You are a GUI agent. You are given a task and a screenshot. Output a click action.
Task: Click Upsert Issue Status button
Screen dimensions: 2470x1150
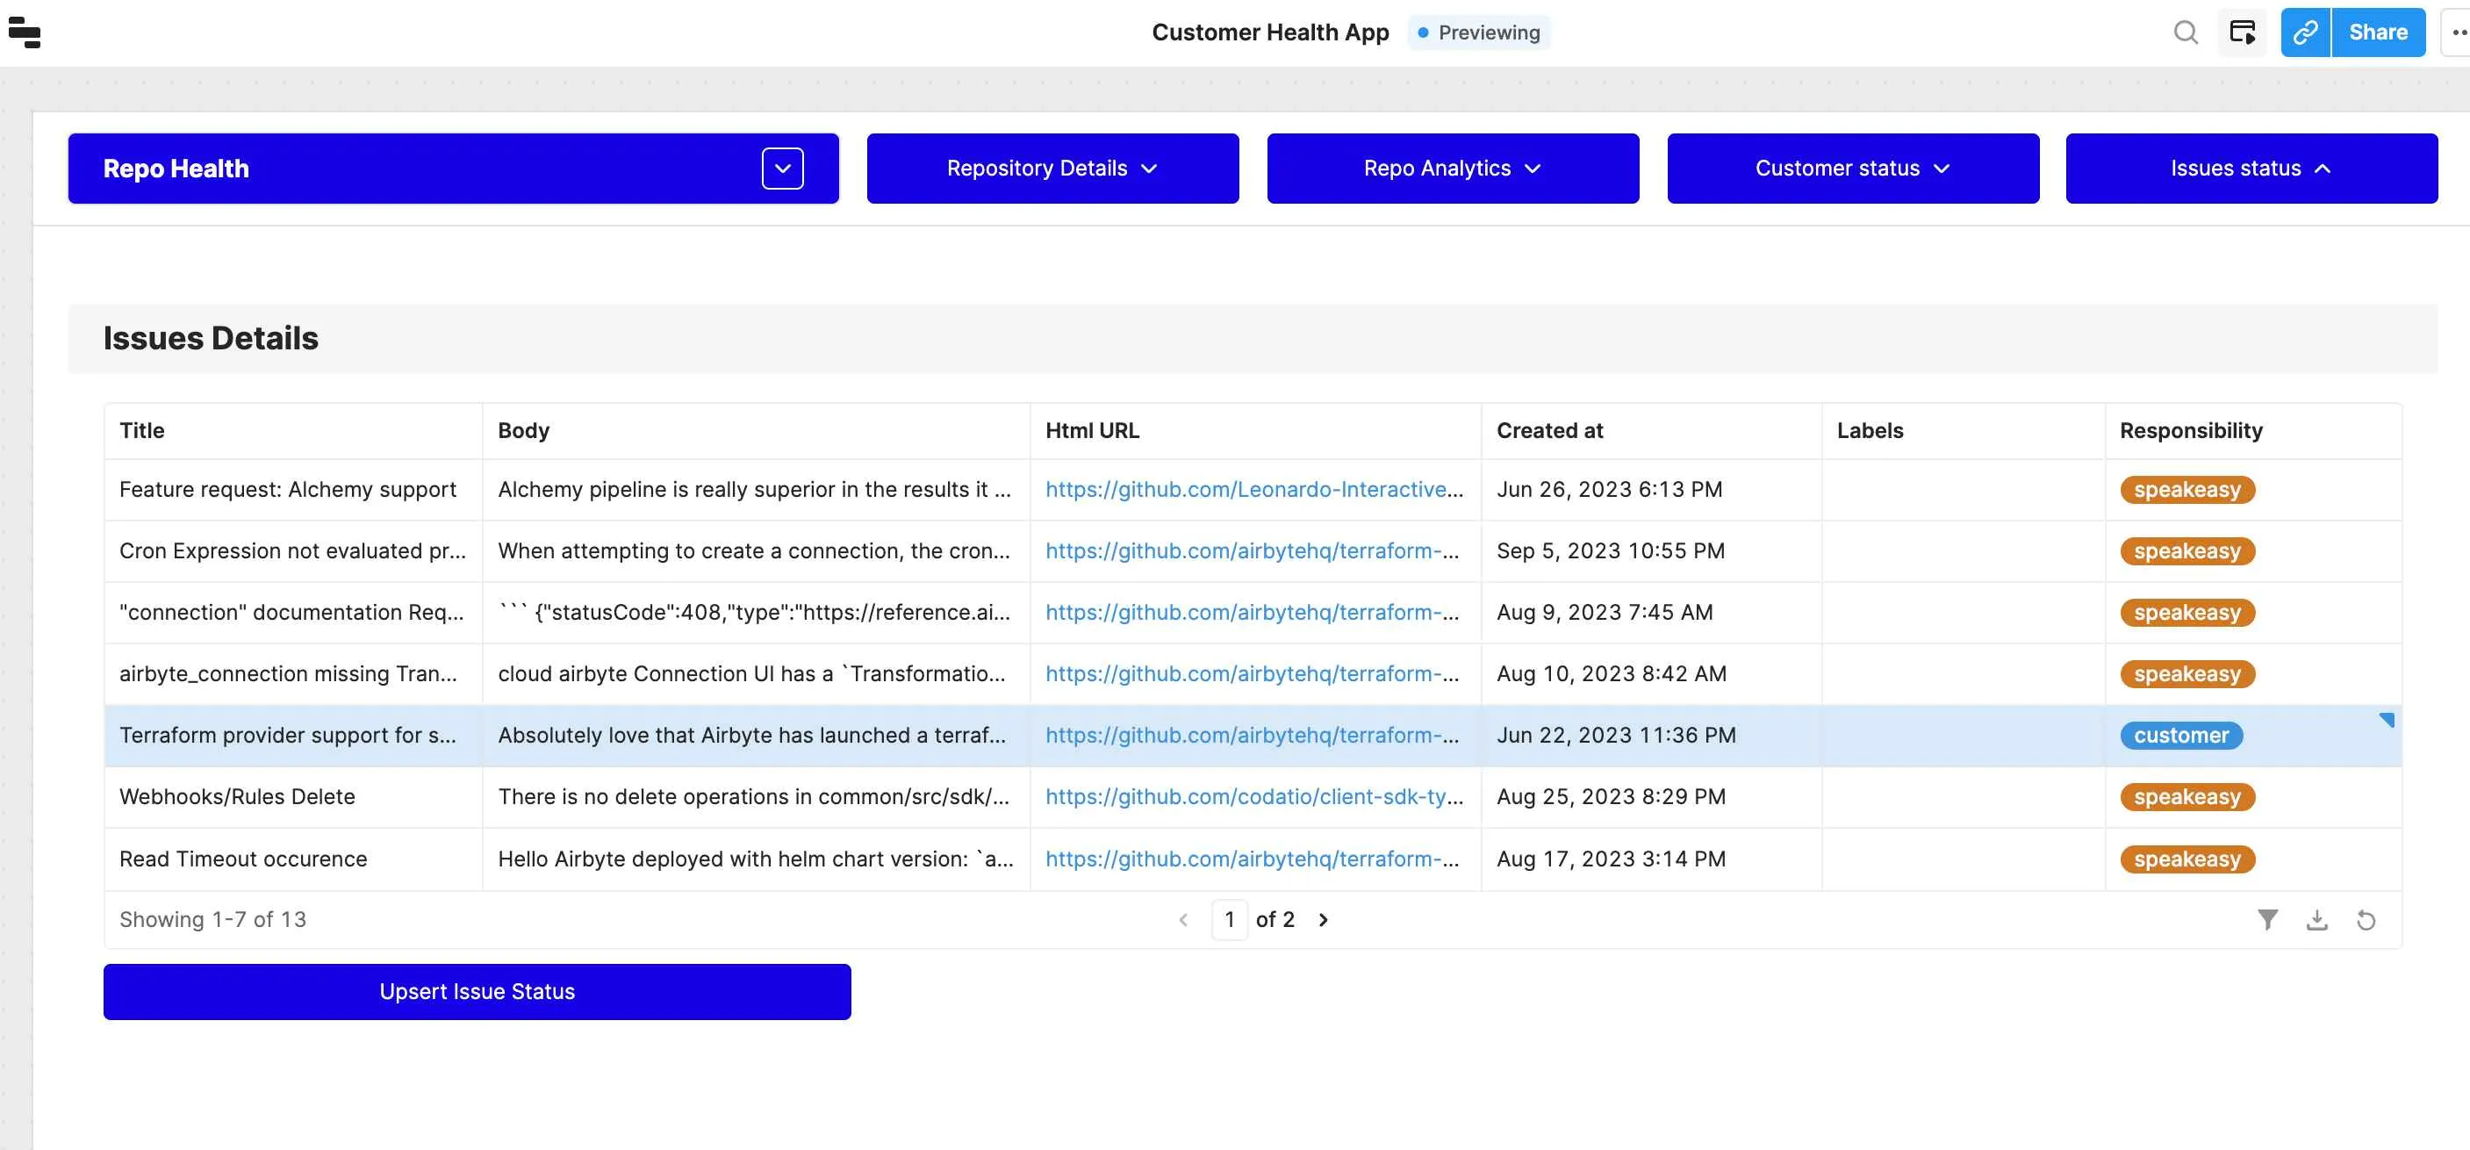coord(477,992)
